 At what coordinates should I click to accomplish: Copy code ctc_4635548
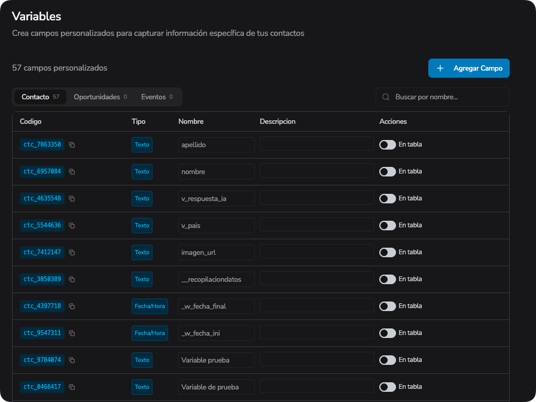coord(72,199)
